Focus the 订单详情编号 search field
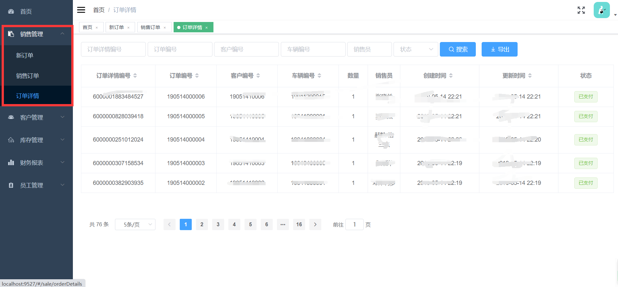Viewport: 618px width, 287px height. (x=113, y=49)
